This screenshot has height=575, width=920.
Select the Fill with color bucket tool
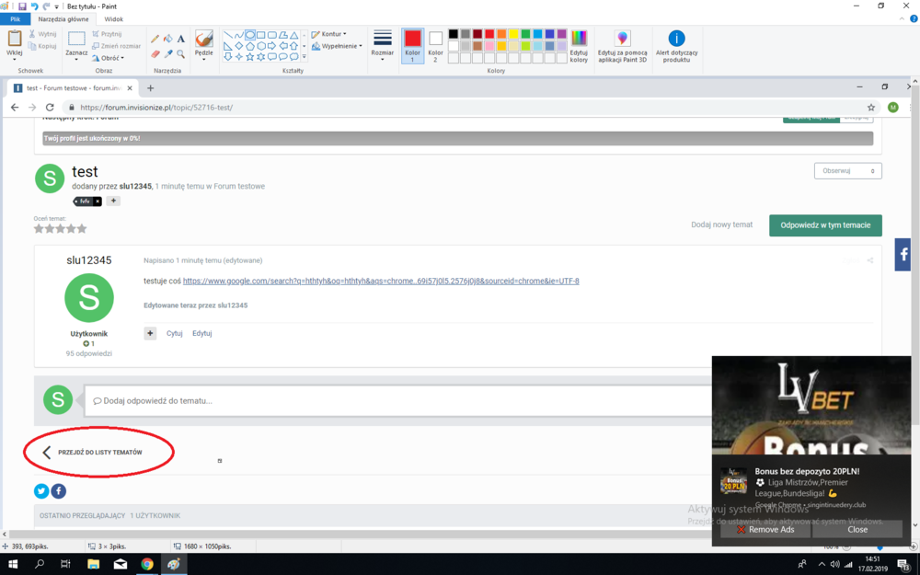(x=167, y=39)
